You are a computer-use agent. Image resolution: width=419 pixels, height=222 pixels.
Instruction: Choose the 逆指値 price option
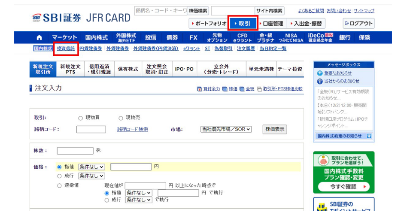[x=59, y=186]
